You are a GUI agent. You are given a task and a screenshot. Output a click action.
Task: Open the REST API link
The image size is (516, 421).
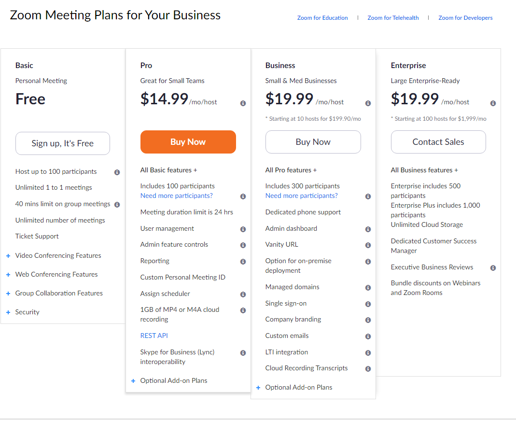click(154, 336)
